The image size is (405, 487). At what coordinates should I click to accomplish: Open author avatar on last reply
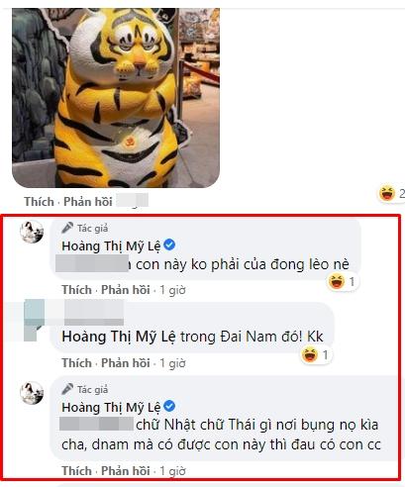32,393
